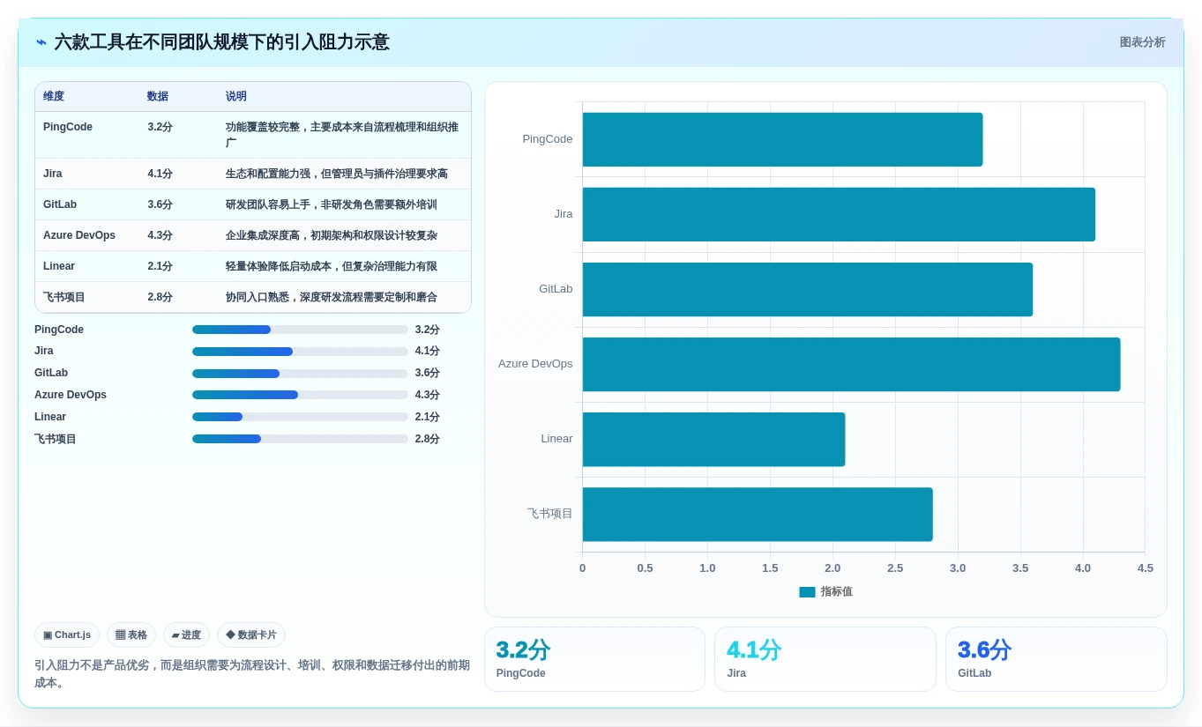
Task: Click the Azure DevOps progress bar
Action: [x=300, y=395]
